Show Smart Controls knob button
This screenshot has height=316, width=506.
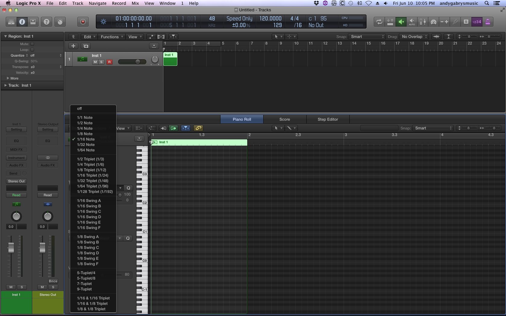pos(60,22)
